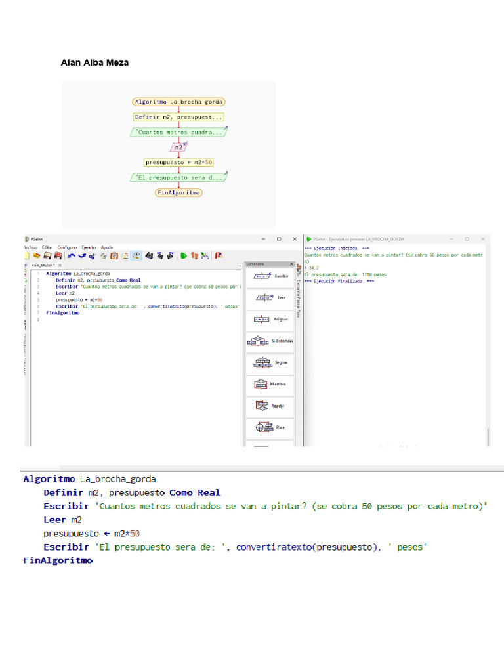Open the Archivo menu
This screenshot has height=672, width=504.
31,247
